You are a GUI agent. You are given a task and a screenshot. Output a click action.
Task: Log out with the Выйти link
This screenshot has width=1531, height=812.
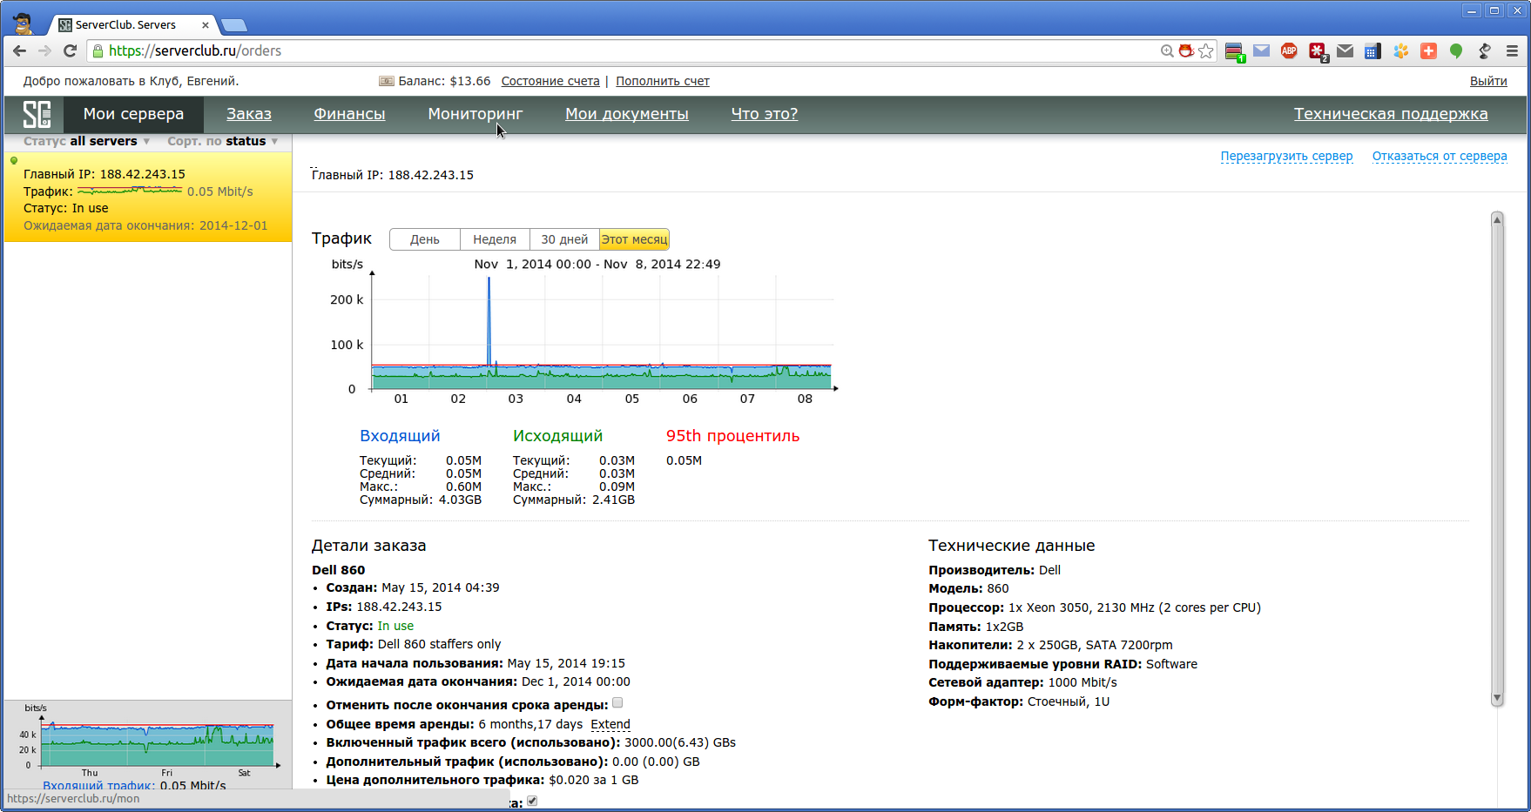tap(1488, 81)
